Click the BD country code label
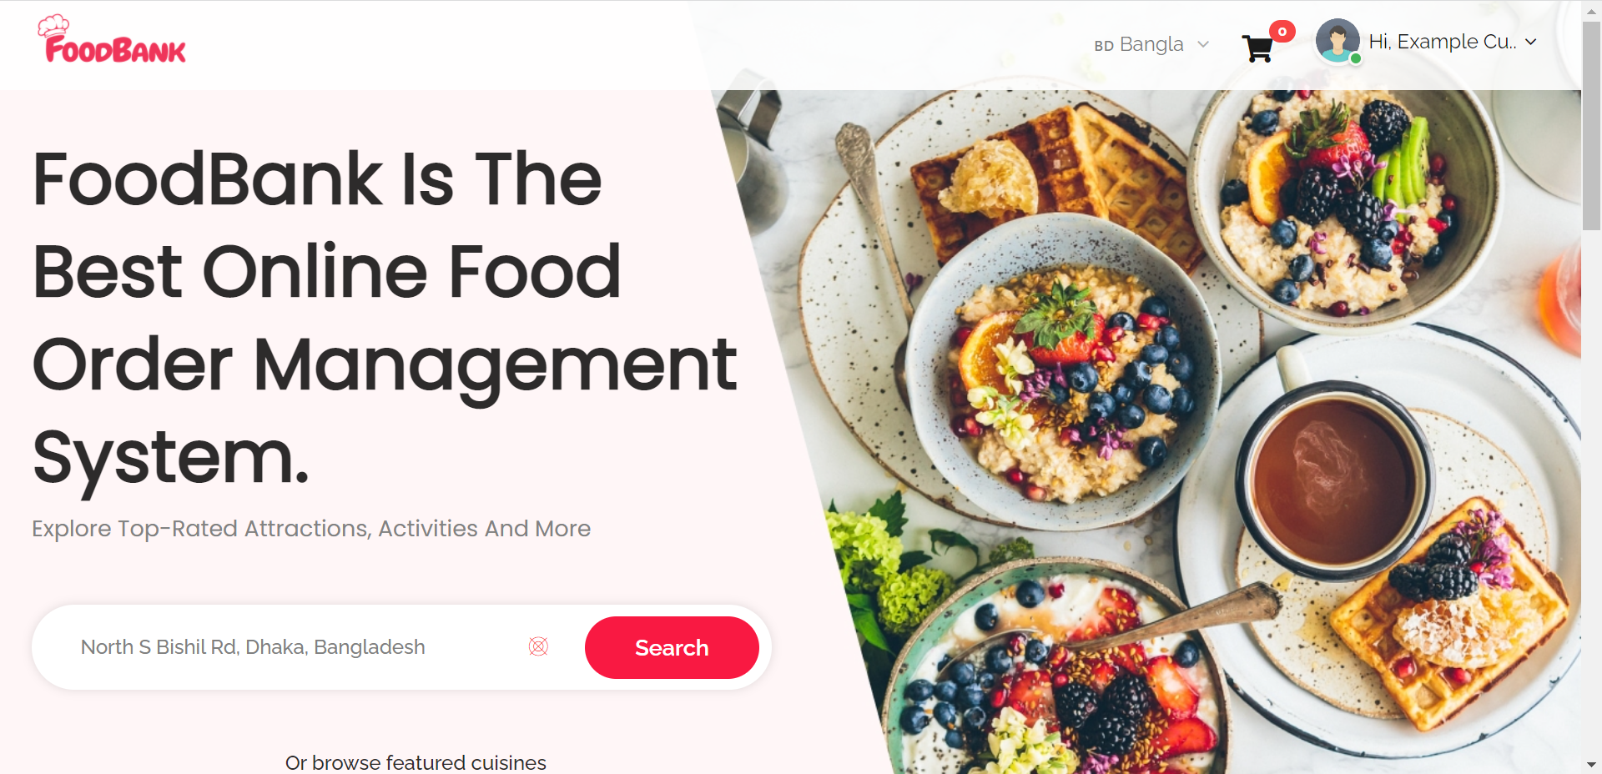This screenshot has width=1602, height=774. (x=1104, y=46)
